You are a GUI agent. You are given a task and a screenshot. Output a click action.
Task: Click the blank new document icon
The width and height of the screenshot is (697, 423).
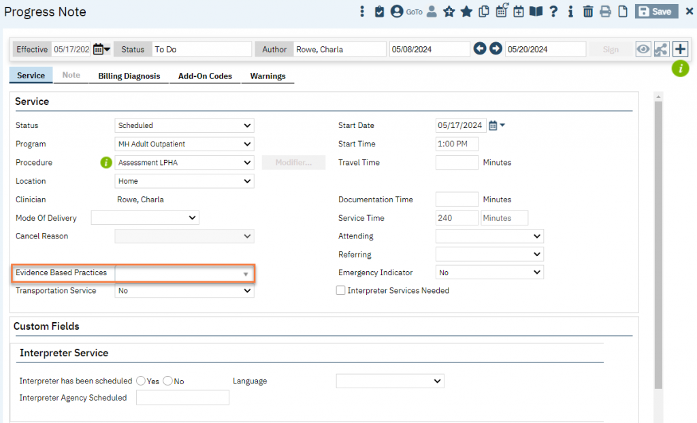(x=623, y=12)
